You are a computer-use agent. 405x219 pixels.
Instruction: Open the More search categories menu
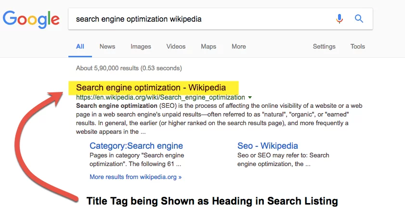[239, 47]
